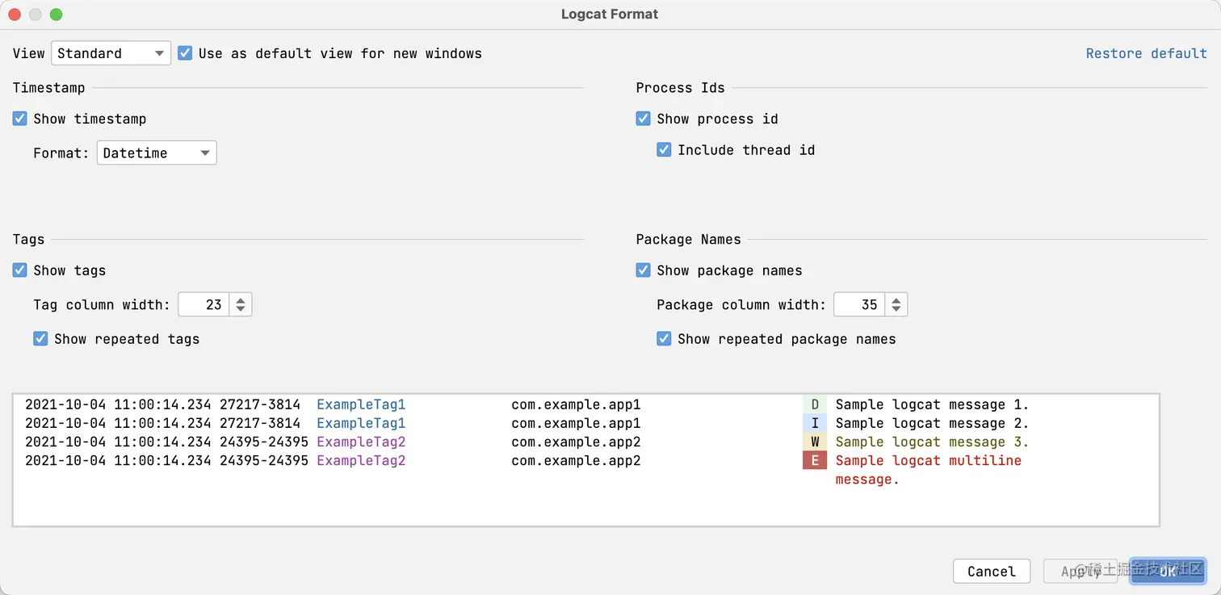Open the timestamp Format 'Datetime' dropdown
1221x595 pixels.
157,153
